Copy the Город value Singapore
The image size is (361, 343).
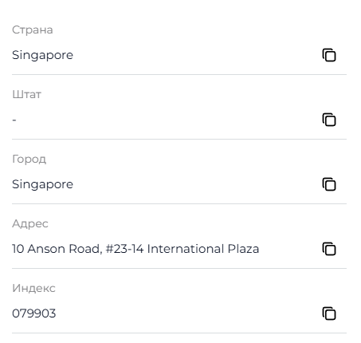pos(329,184)
